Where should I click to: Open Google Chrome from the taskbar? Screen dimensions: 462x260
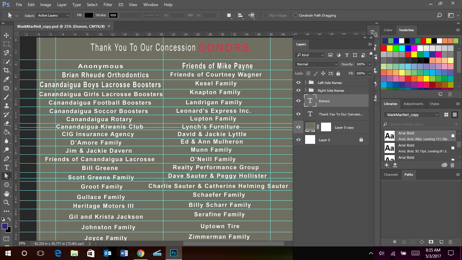click(140, 253)
